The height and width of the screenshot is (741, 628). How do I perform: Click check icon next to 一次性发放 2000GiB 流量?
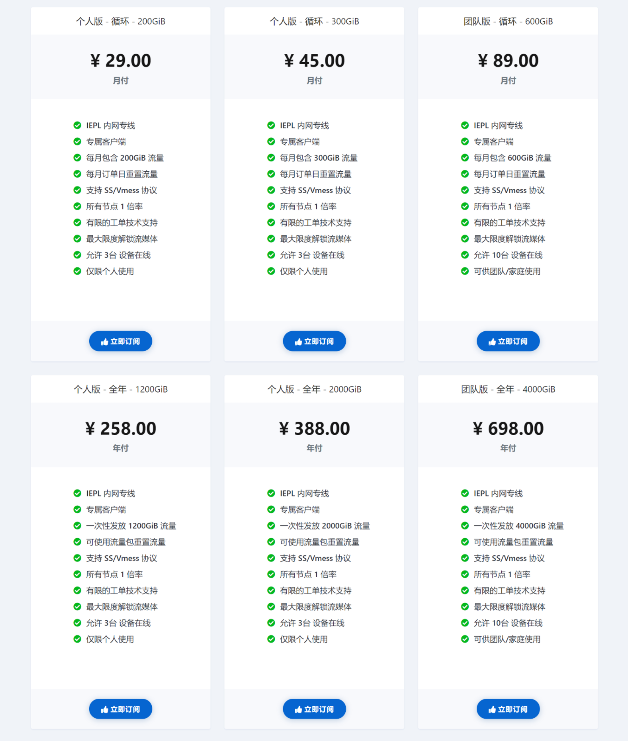pos(271,526)
